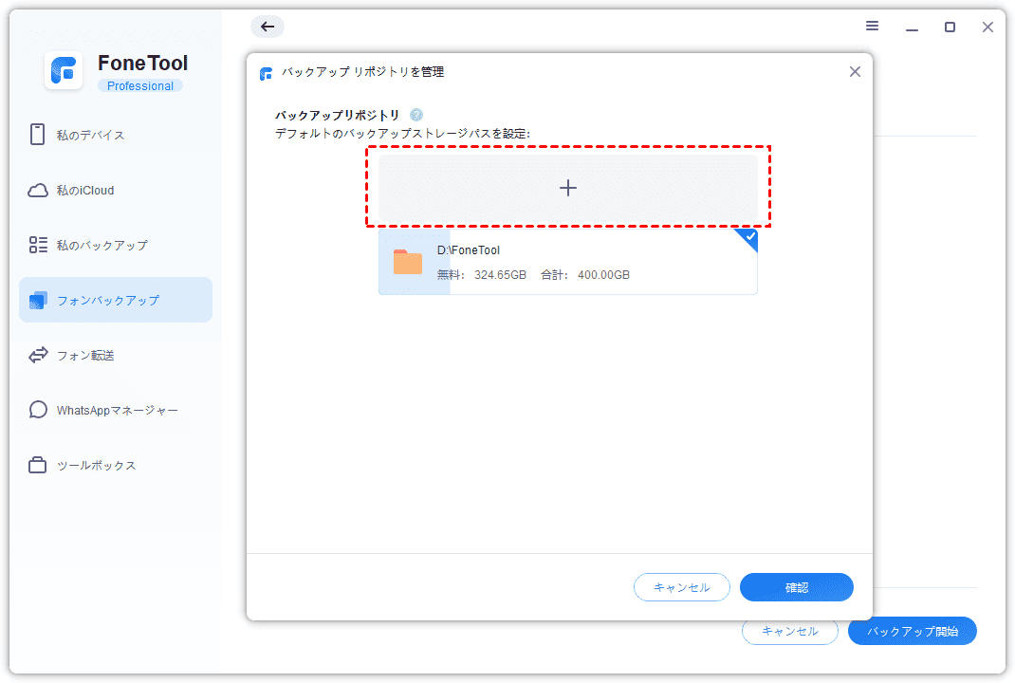Close the バックアップ リポジトリを管理 dialog

(x=855, y=72)
